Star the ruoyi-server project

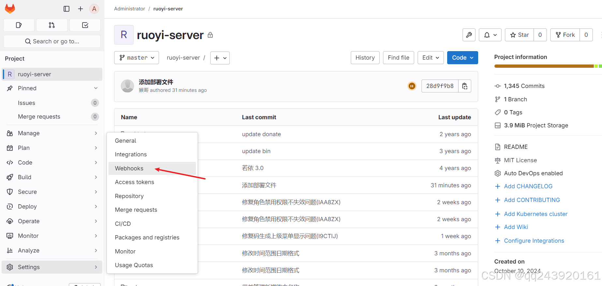[519, 35]
